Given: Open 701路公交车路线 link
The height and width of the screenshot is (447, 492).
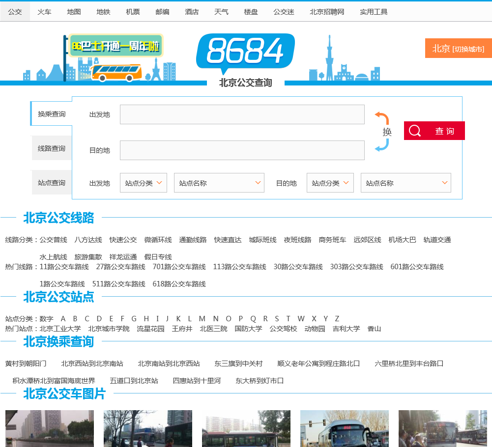Looking at the screenshot, I should (x=179, y=267).
